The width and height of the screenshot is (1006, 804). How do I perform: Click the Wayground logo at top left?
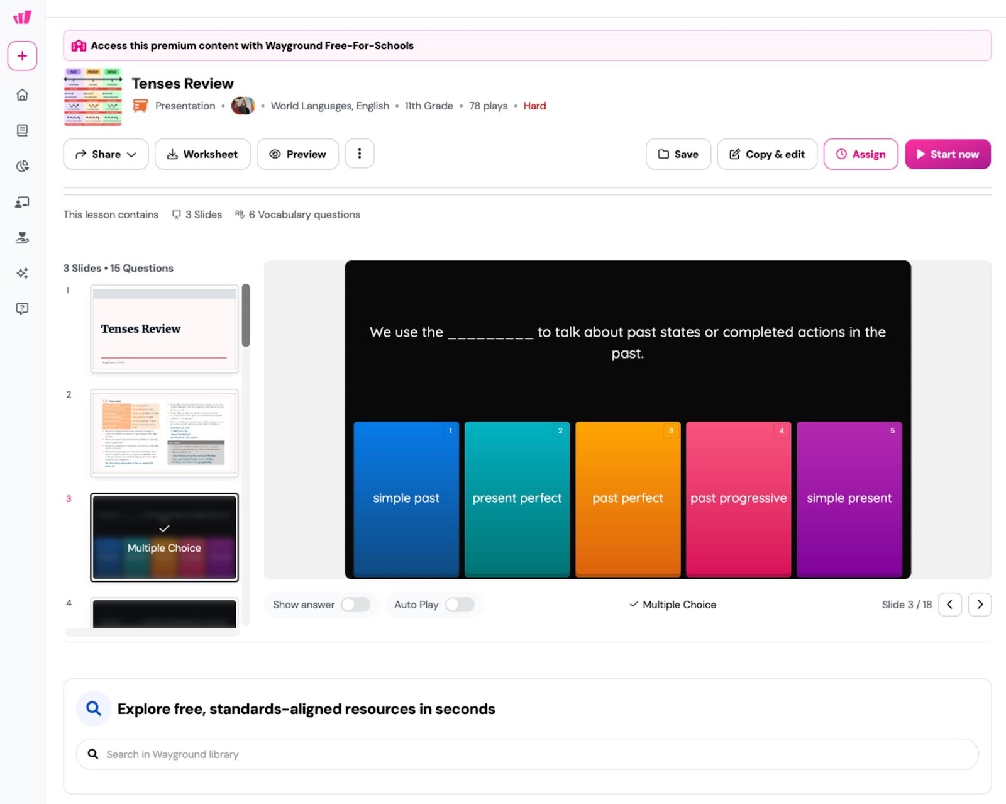coord(22,18)
